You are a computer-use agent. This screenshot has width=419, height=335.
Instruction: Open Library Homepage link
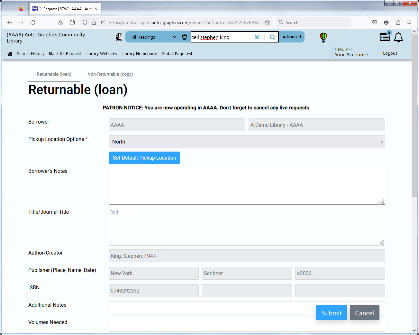point(139,54)
